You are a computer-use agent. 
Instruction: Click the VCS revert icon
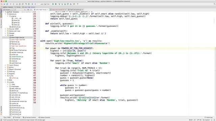click(71, 4)
